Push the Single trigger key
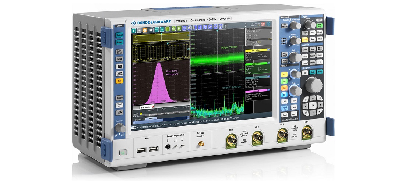 click(x=320, y=32)
